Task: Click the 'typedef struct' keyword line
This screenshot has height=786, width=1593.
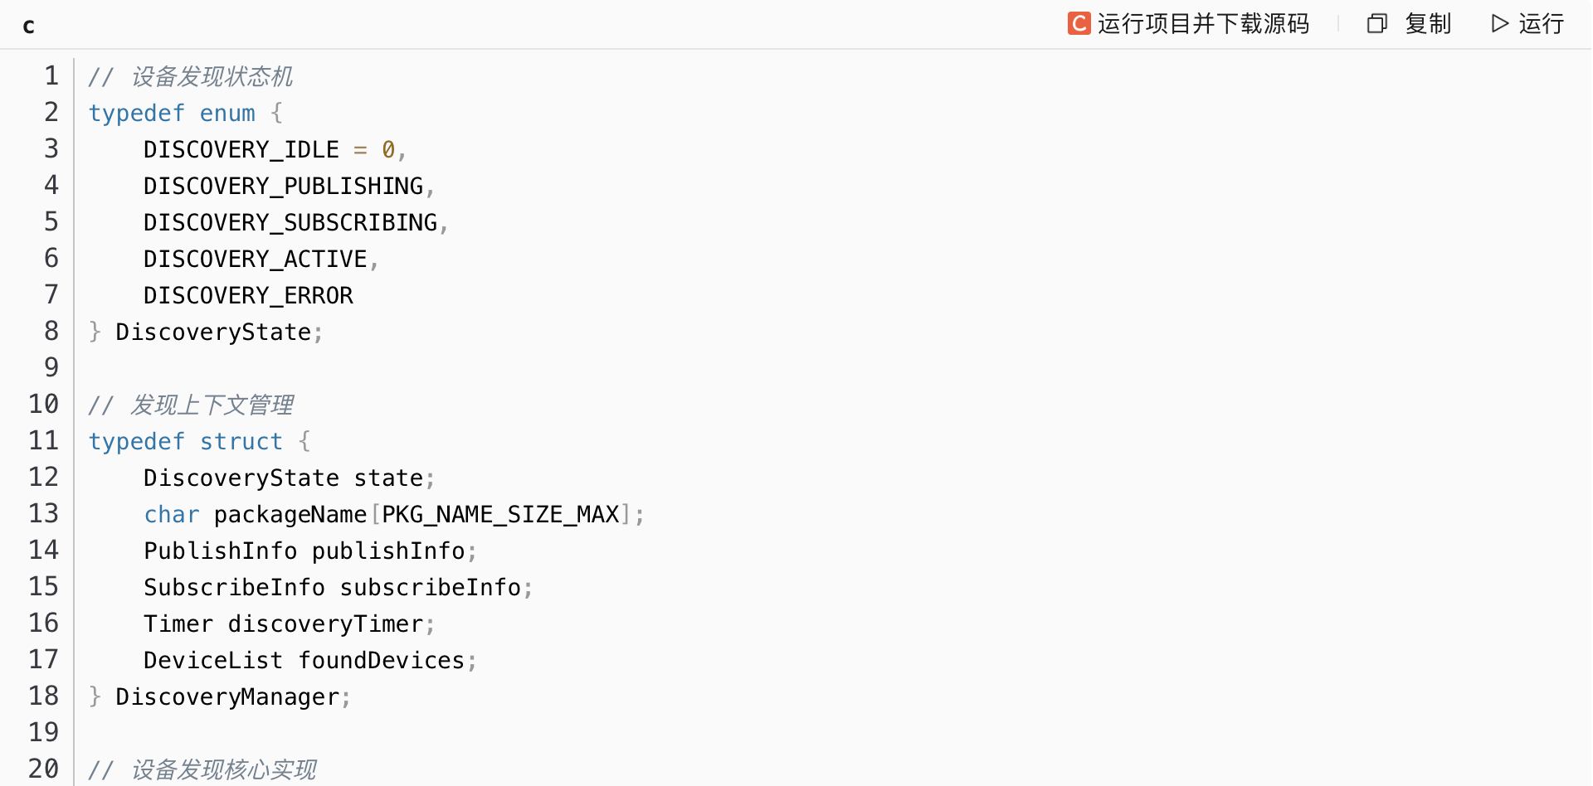Action: click(x=185, y=441)
